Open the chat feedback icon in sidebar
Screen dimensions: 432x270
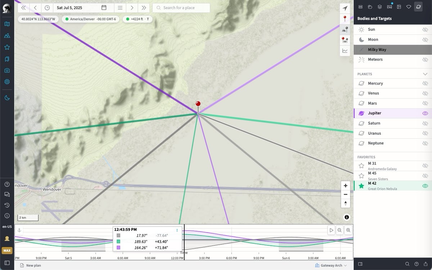[7, 194]
